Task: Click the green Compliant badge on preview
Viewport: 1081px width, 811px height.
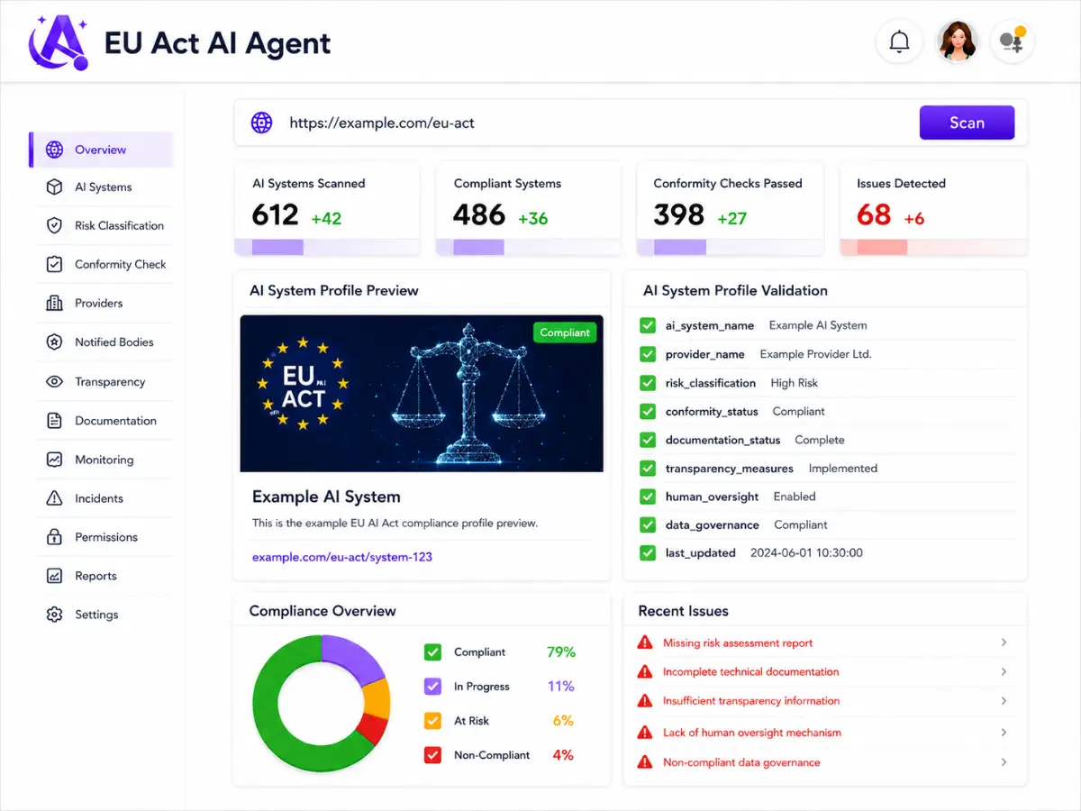Action: click(565, 333)
